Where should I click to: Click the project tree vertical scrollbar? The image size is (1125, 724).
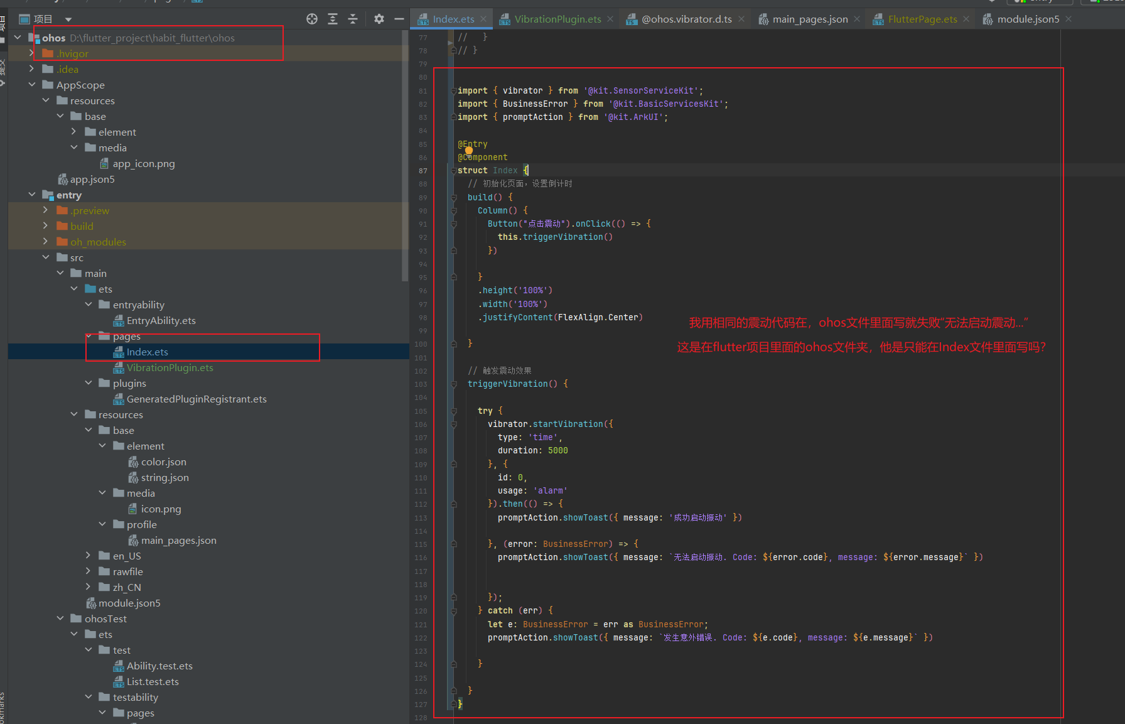pyautogui.click(x=405, y=157)
